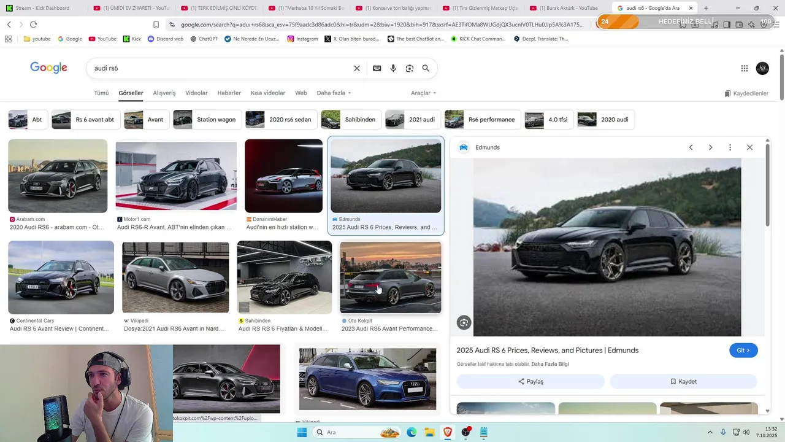Save the image with Kaydet button

(683, 381)
